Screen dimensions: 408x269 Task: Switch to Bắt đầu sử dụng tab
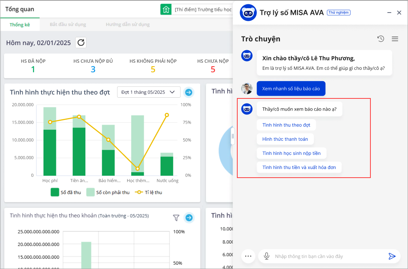click(x=68, y=24)
